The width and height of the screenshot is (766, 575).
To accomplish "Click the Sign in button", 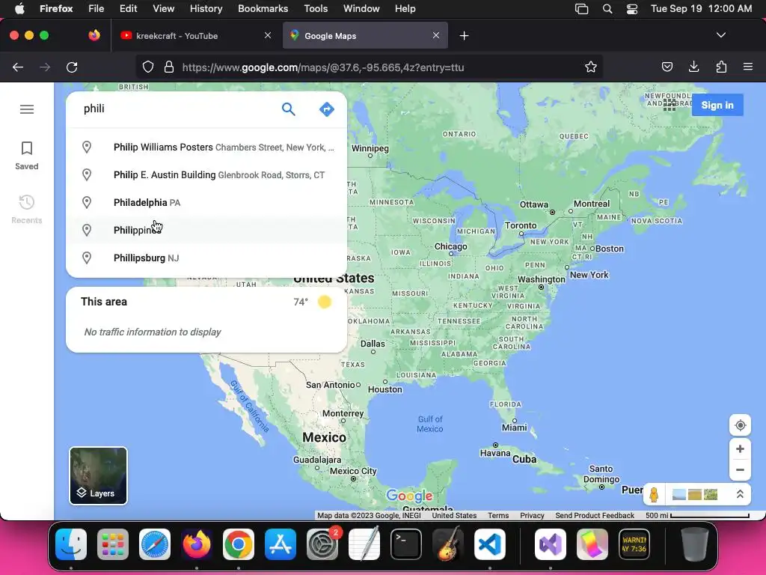I will point(717,105).
